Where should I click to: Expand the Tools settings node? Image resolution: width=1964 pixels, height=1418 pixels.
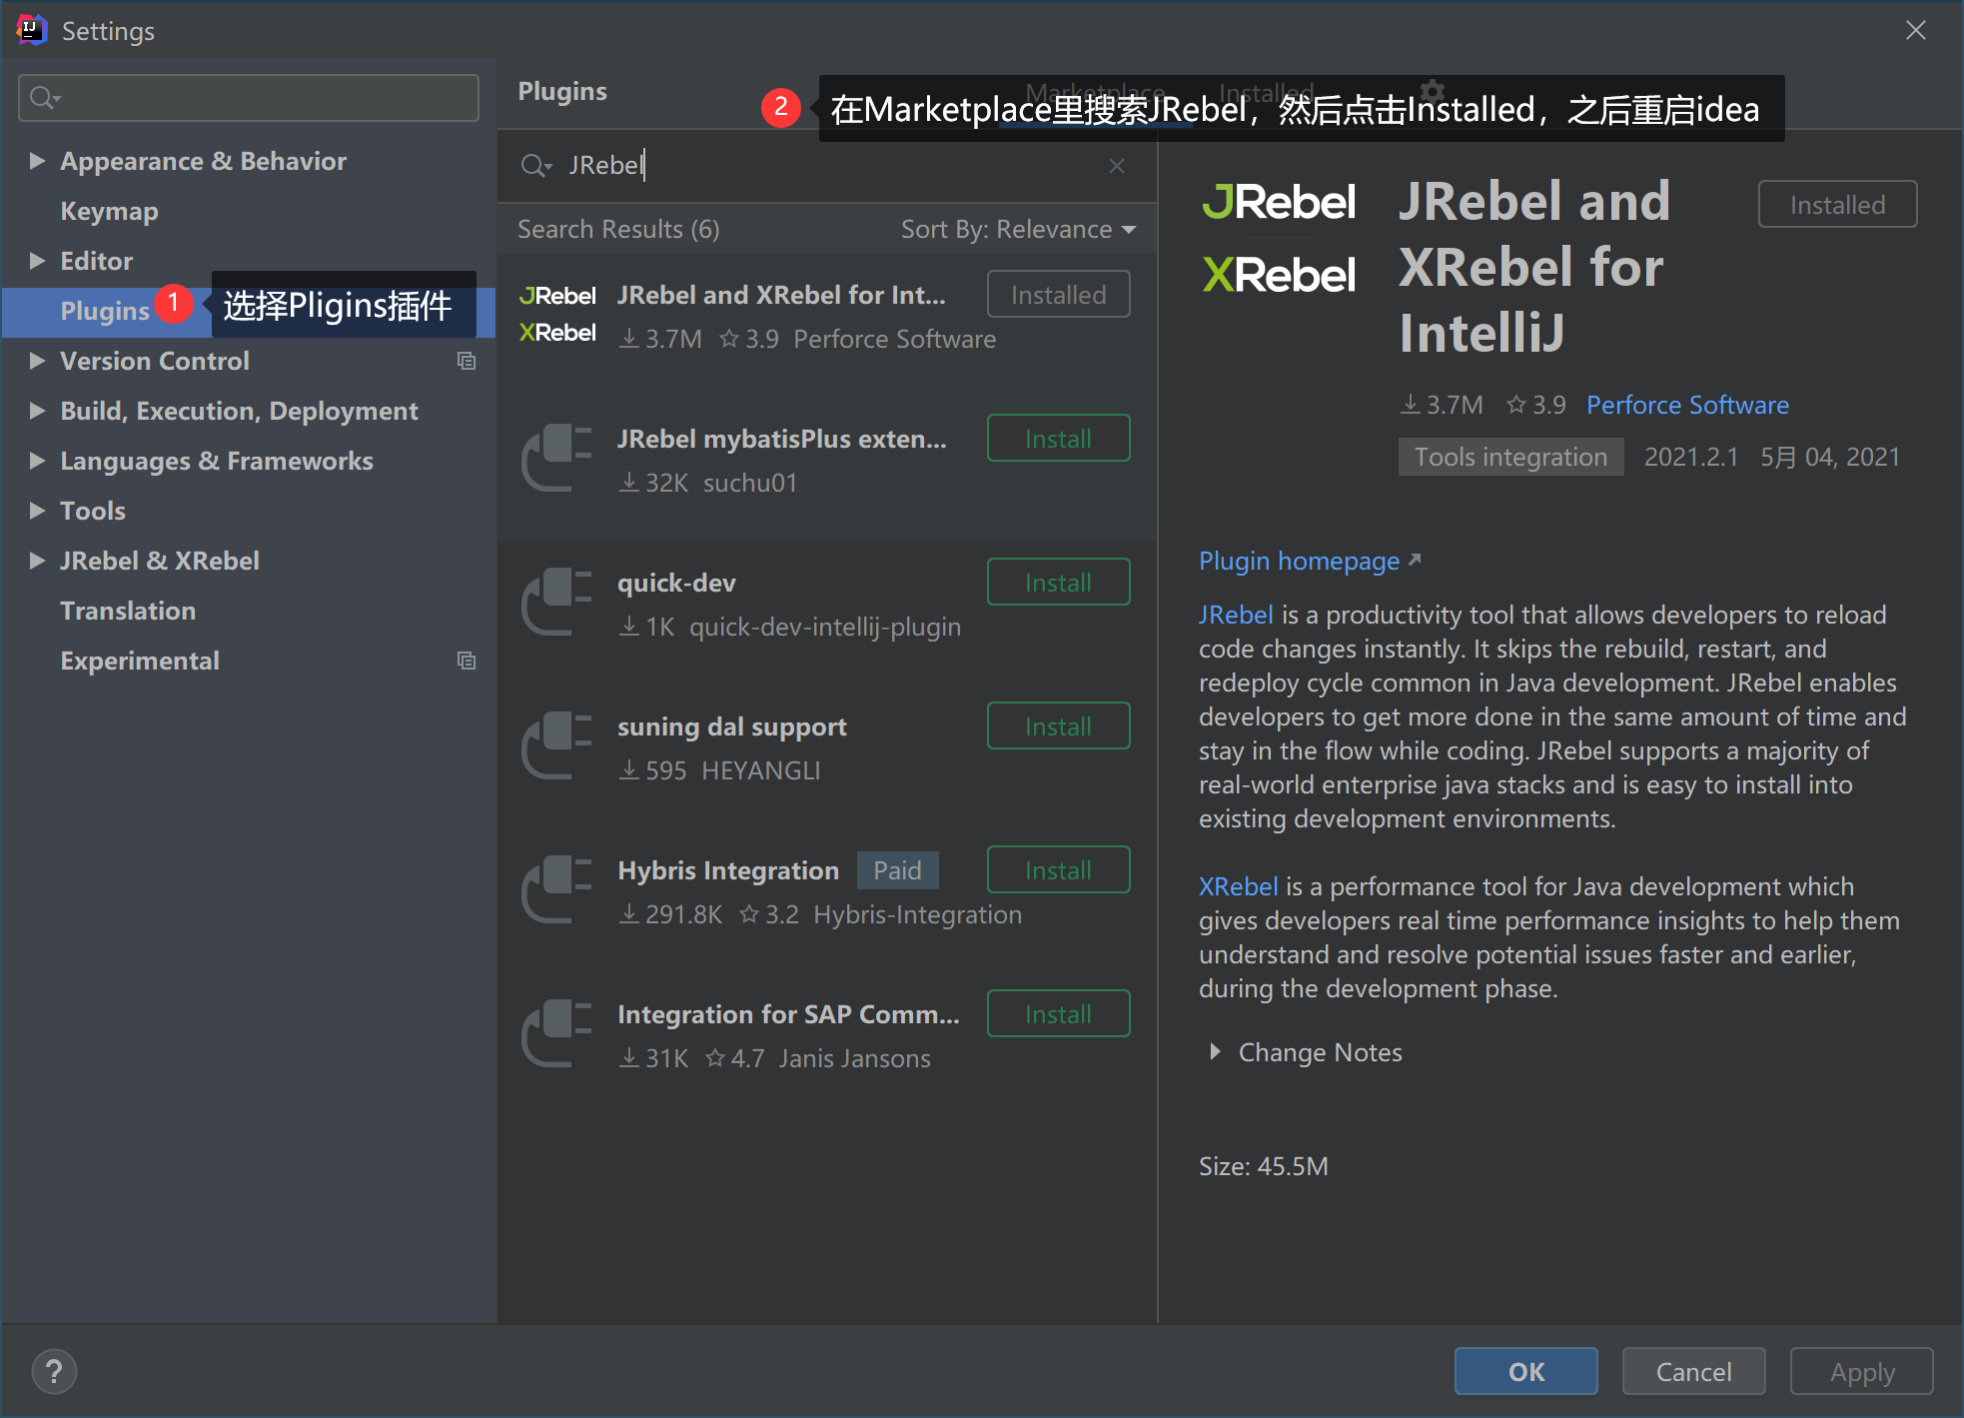(37, 511)
